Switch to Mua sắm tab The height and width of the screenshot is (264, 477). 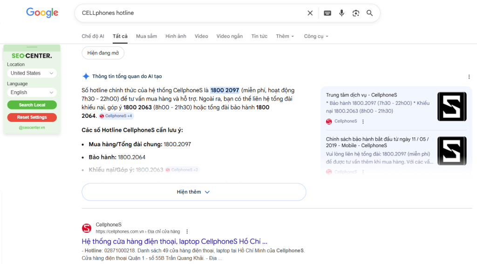[146, 36]
